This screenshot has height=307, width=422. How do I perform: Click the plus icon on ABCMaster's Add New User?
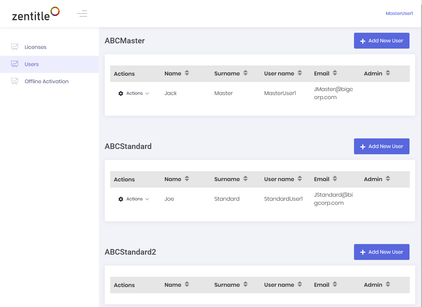[363, 41]
